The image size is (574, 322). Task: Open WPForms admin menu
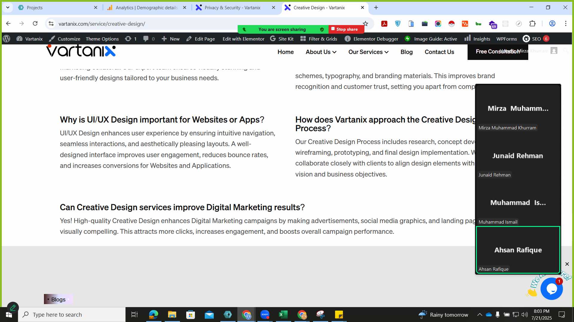pos(506,39)
